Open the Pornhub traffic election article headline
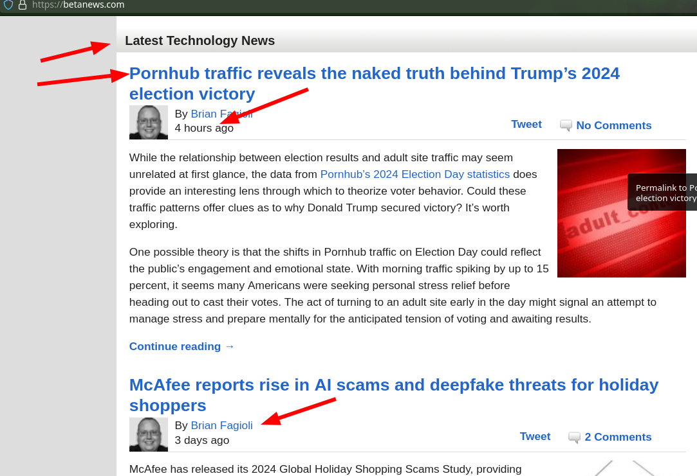697x476 pixels. click(x=375, y=84)
